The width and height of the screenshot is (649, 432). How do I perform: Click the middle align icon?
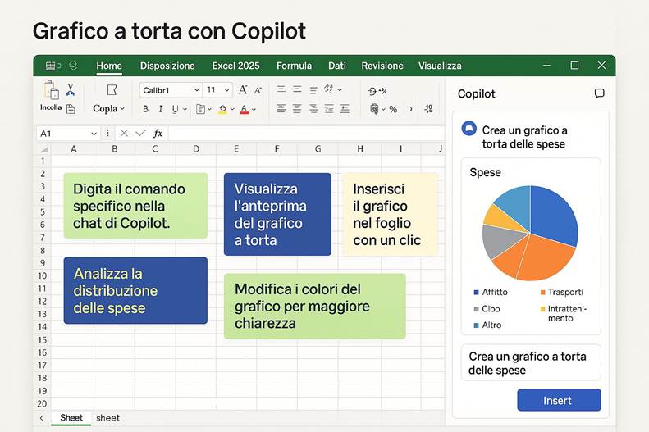(x=297, y=89)
